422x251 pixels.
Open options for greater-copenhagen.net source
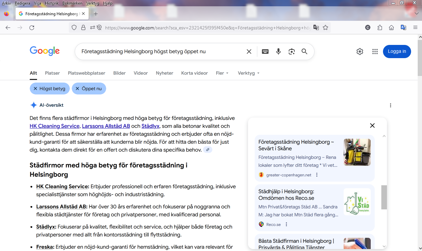pyautogui.click(x=317, y=175)
